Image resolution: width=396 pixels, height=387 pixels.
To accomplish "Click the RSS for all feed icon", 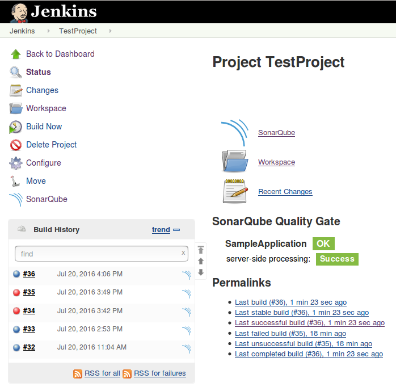I will (x=78, y=373).
